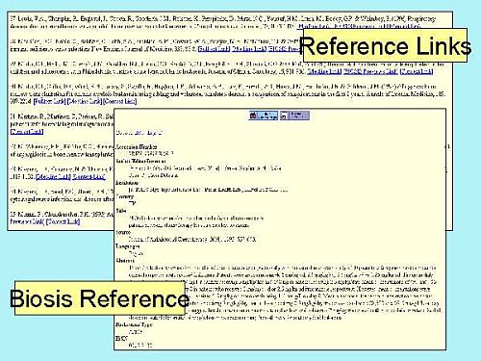Open Context Link under reference 35

click(x=63, y=221)
